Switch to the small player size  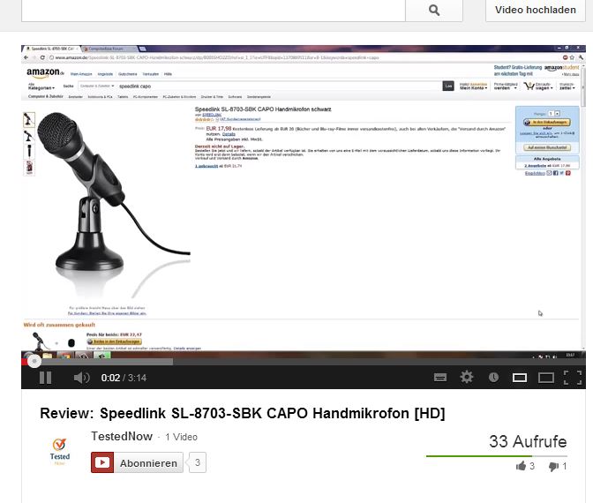coord(520,378)
